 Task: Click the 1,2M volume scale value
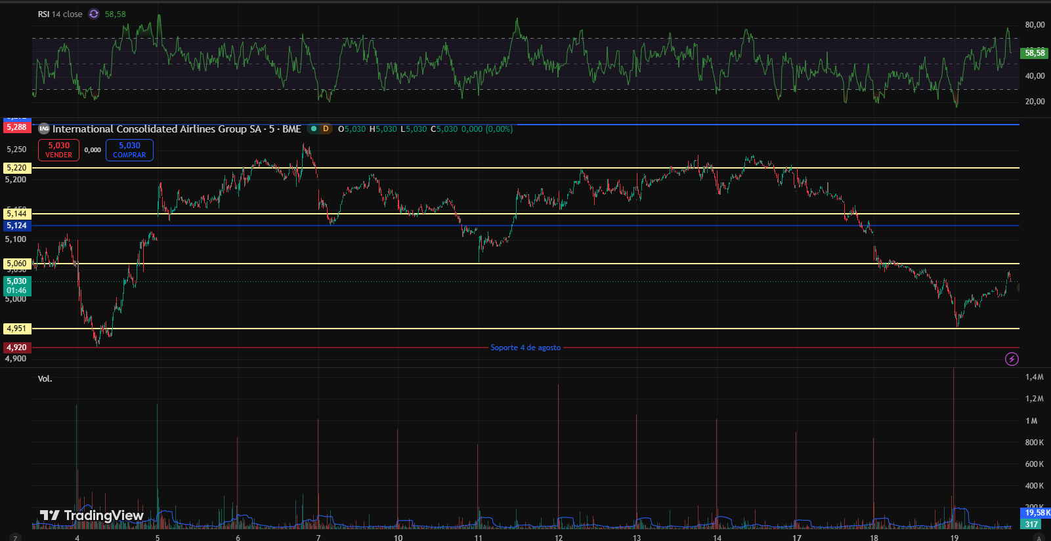tap(1035, 399)
